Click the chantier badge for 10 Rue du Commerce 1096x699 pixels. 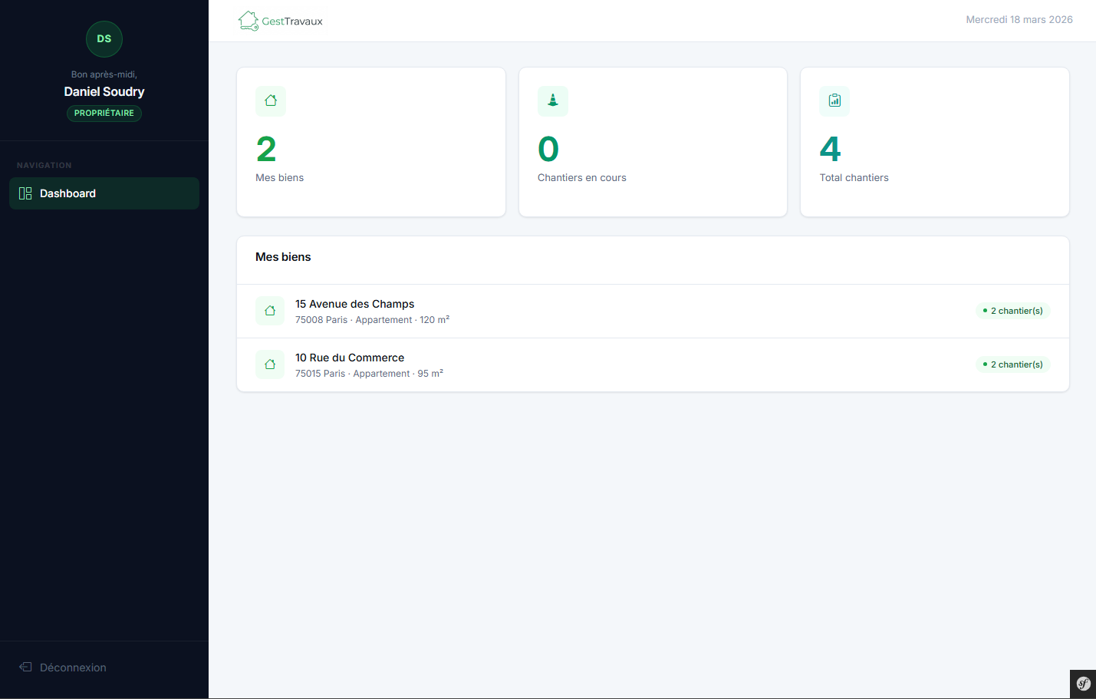(x=1012, y=364)
